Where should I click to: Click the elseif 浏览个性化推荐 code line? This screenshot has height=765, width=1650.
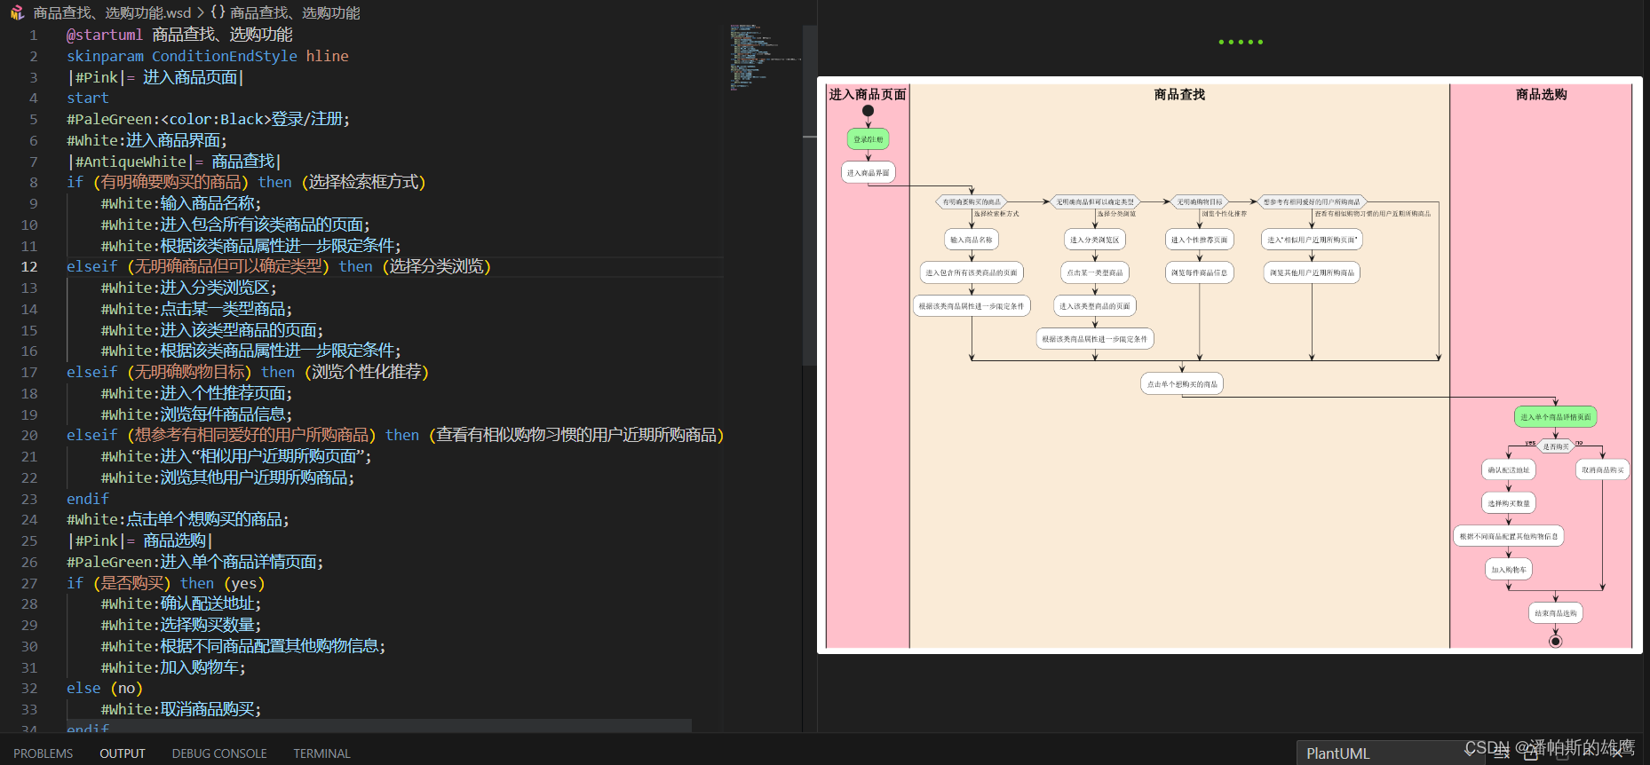[248, 372]
